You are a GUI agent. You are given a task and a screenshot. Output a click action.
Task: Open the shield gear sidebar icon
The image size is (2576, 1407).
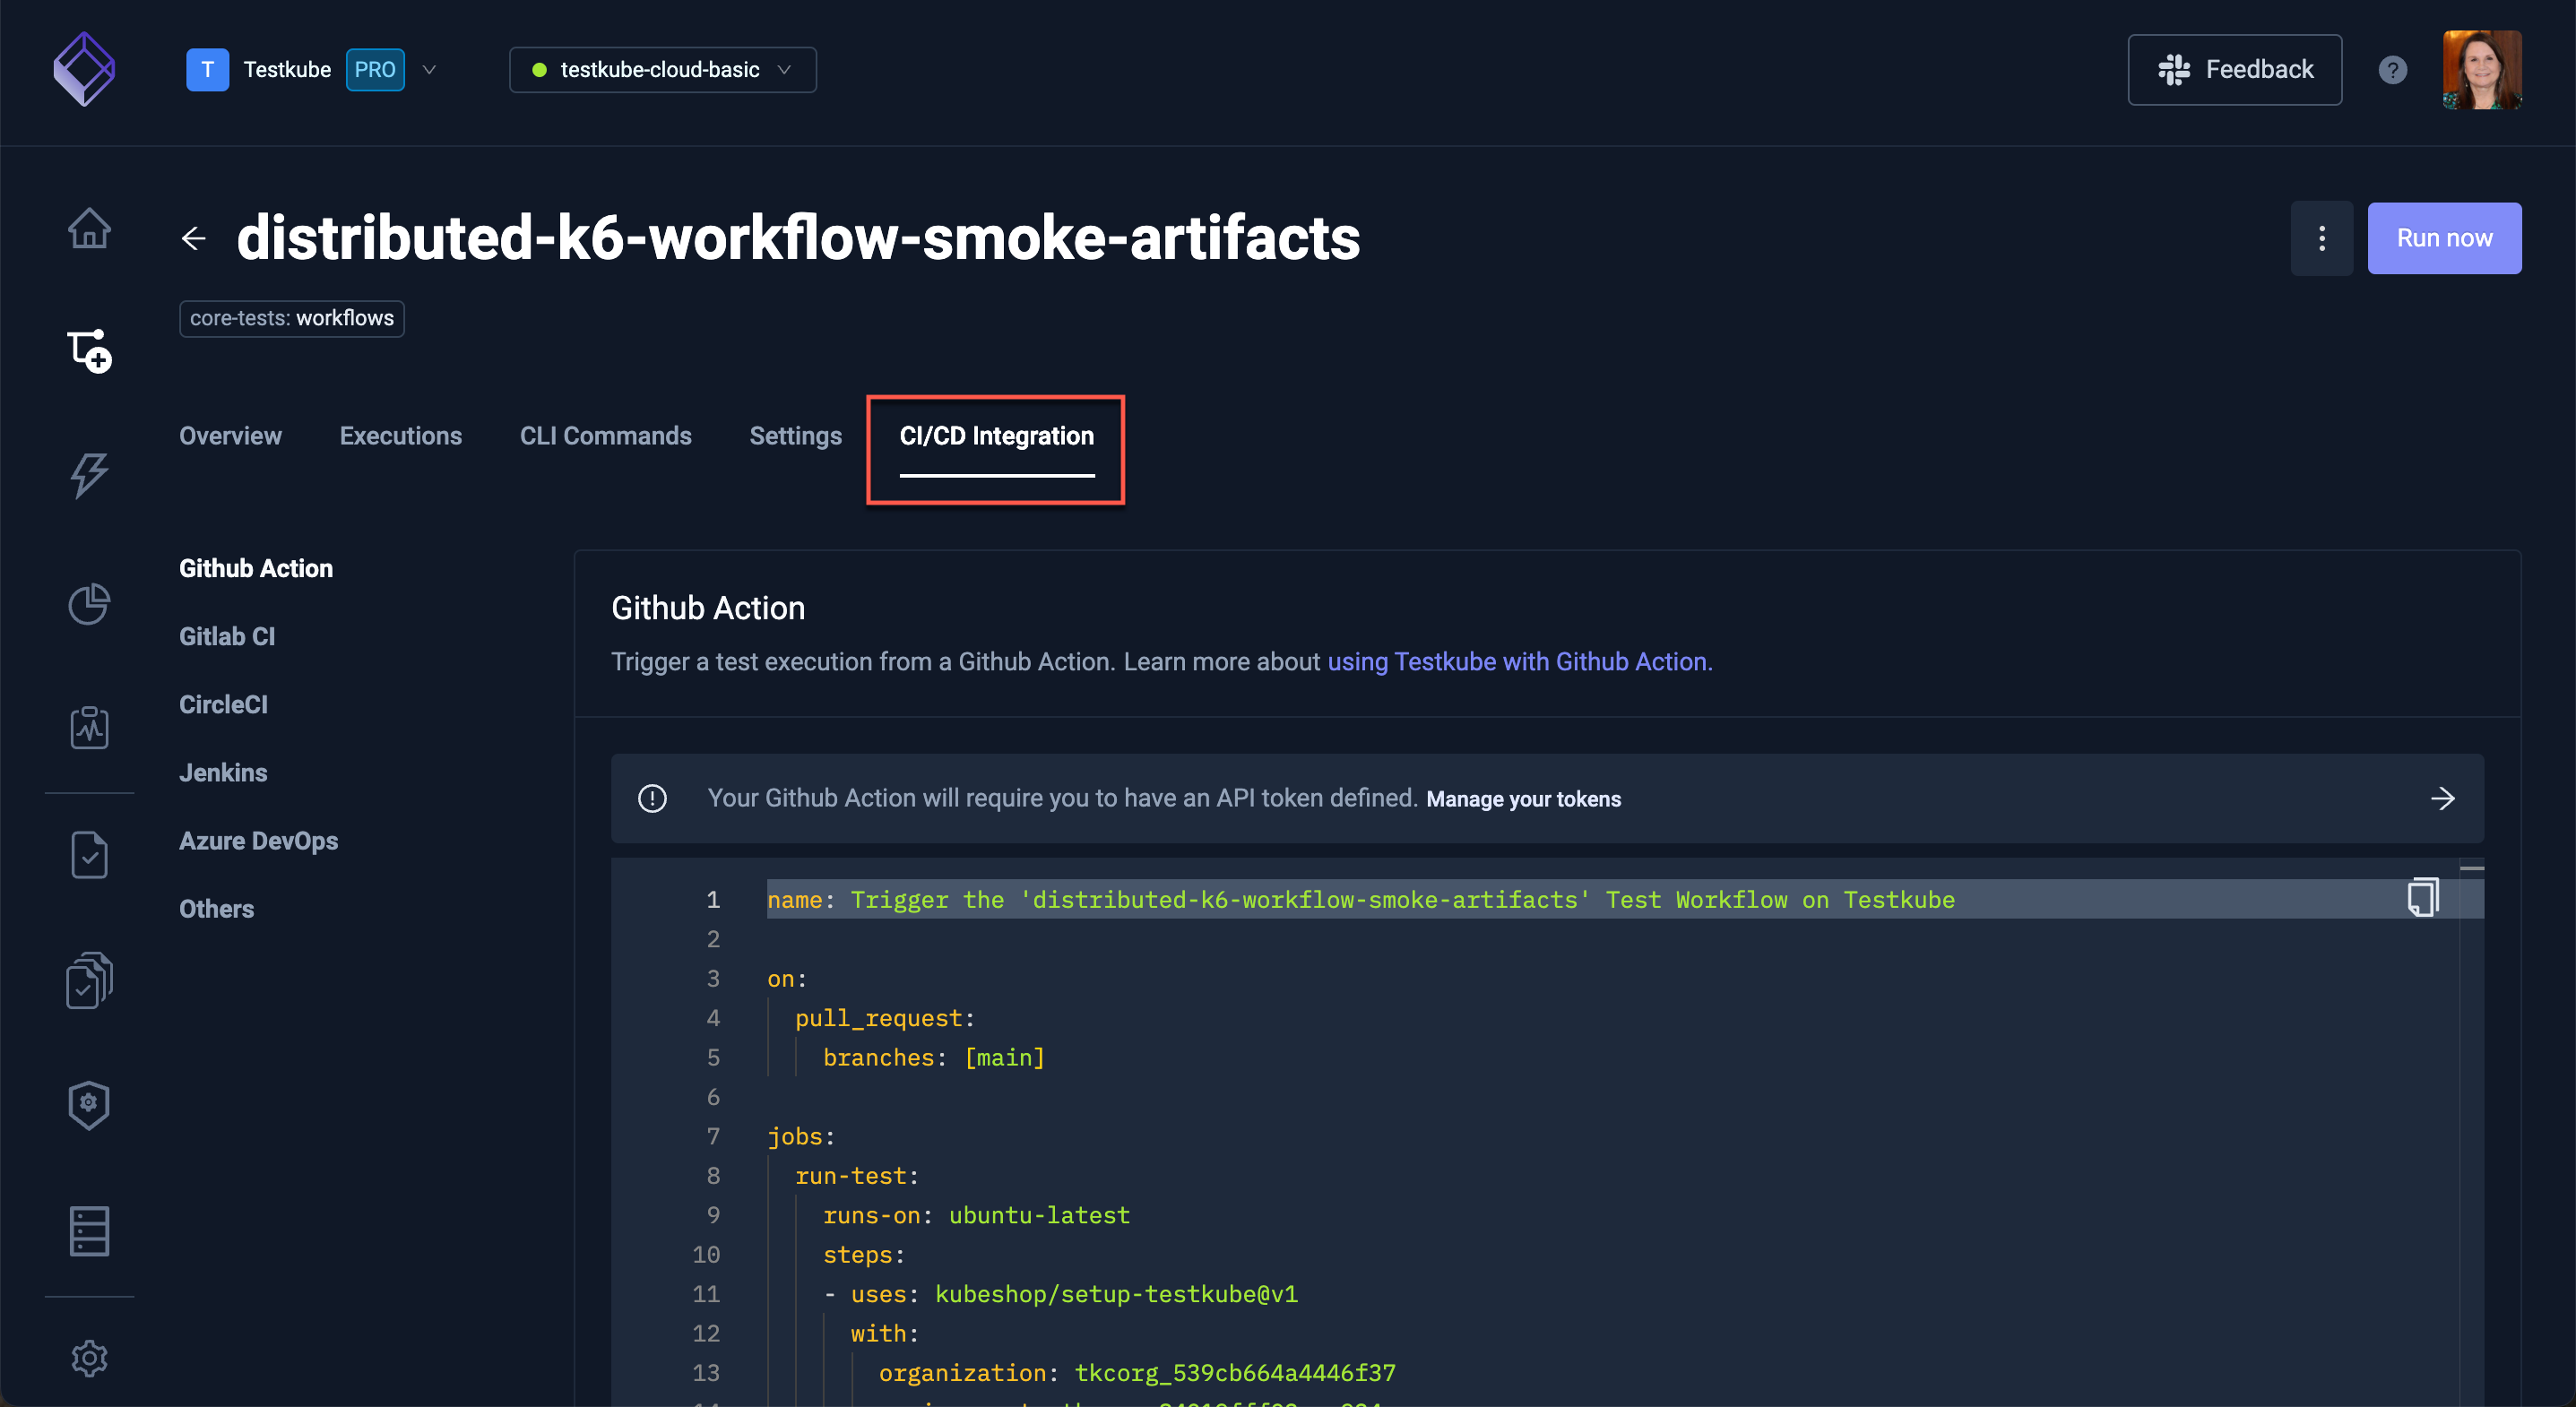pos(89,1105)
